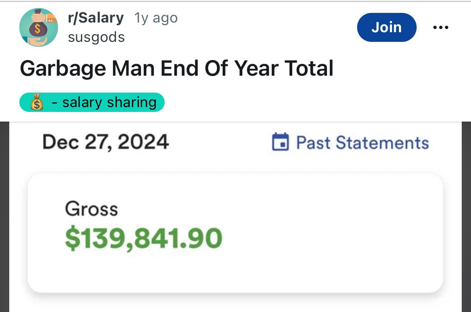
Task: Open the three-dot post options menu
Action: 441,27
